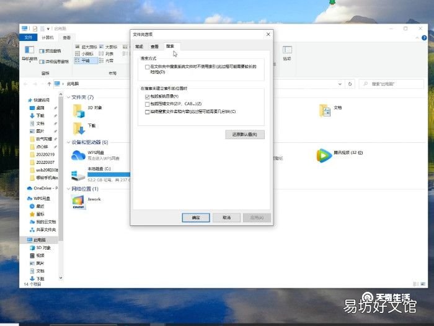Select 视频 under 此电脑 in navigation pane
Image resolution: width=434 pixels, height=326 pixels.
(37, 255)
